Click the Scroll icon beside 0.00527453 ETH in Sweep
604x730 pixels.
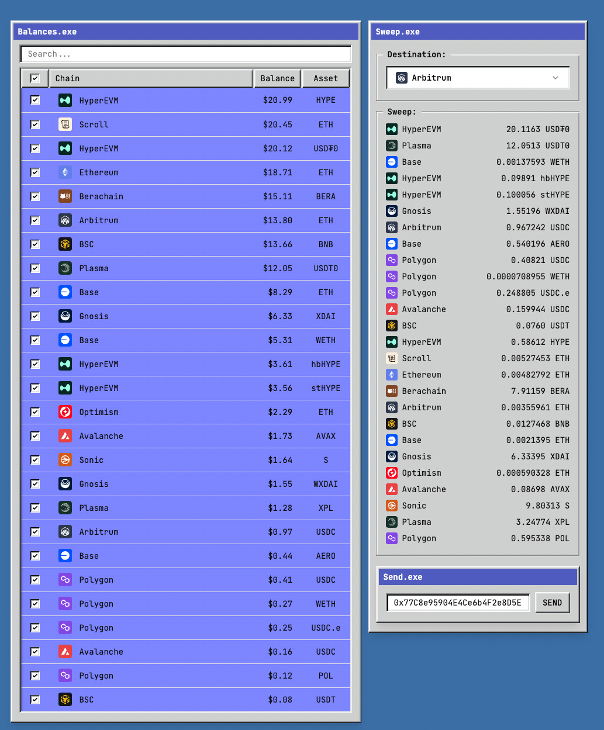[x=392, y=358]
